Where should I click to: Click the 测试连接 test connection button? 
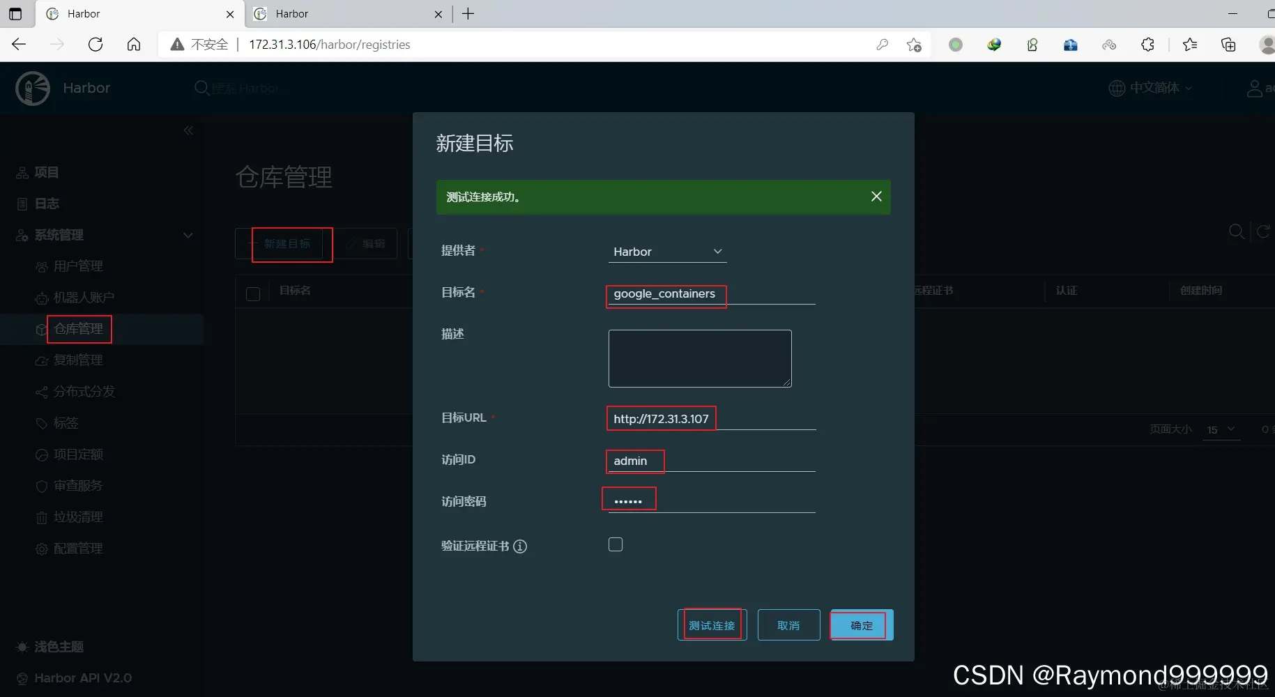[x=712, y=625]
